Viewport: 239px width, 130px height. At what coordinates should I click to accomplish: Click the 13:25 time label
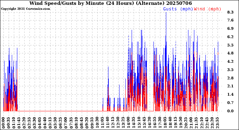123,123
